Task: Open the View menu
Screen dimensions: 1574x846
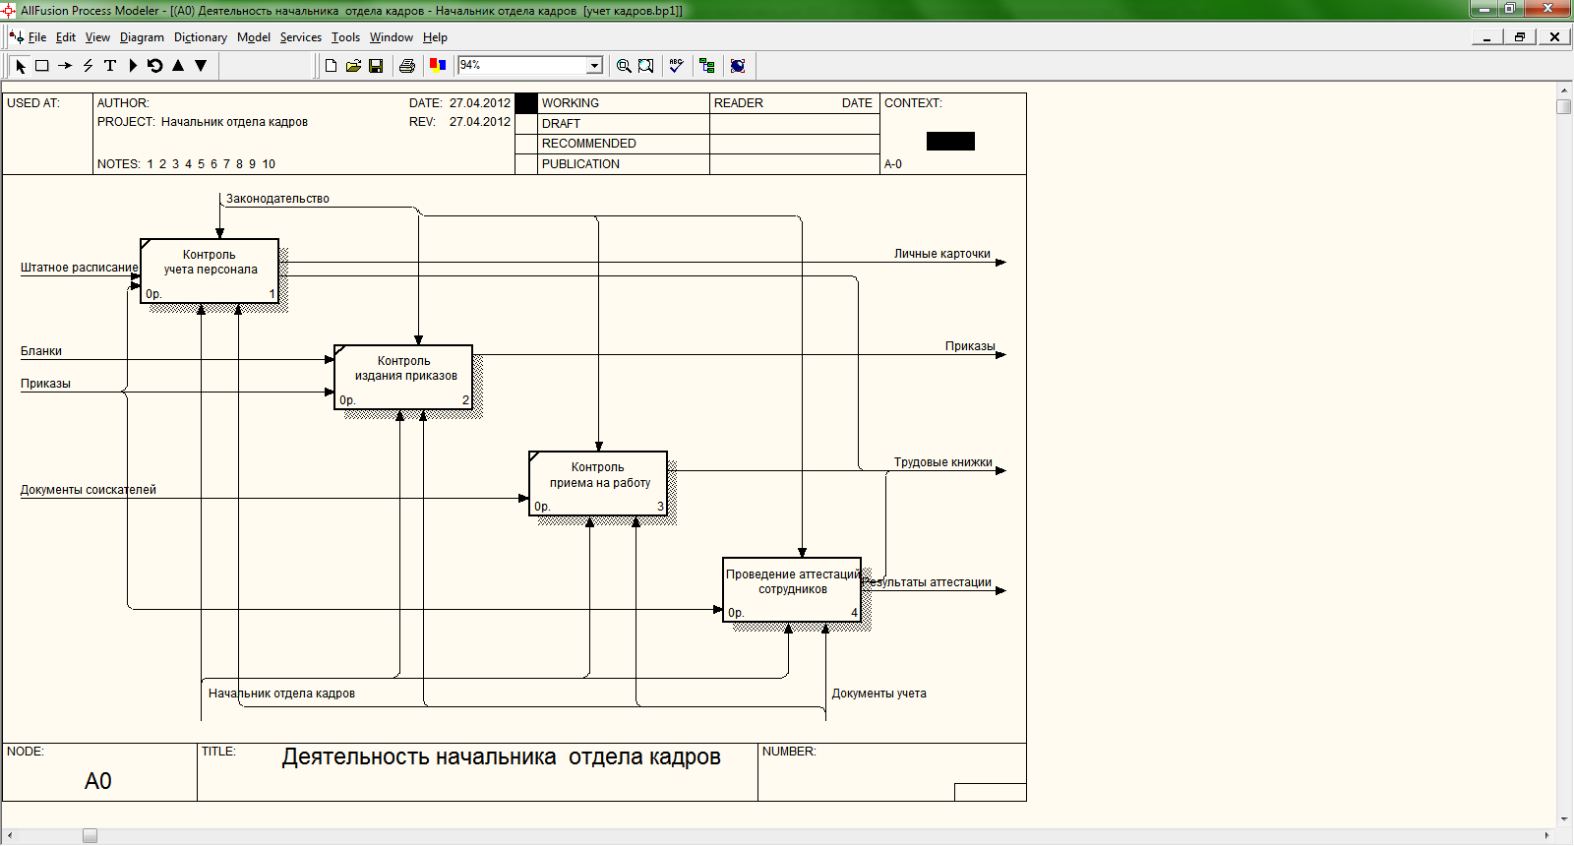Action: pyautogui.click(x=97, y=37)
